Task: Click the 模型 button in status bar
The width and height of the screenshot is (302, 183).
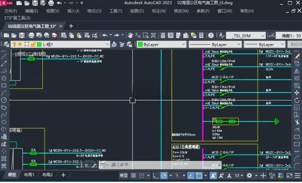Action: [124, 175]
